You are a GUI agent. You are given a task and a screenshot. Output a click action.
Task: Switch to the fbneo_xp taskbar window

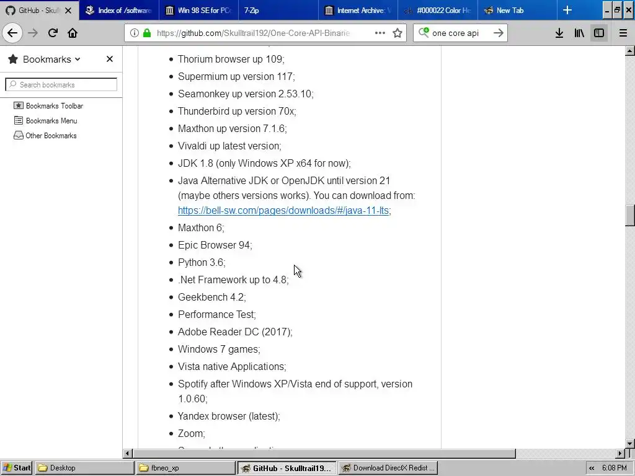point(185,468)
